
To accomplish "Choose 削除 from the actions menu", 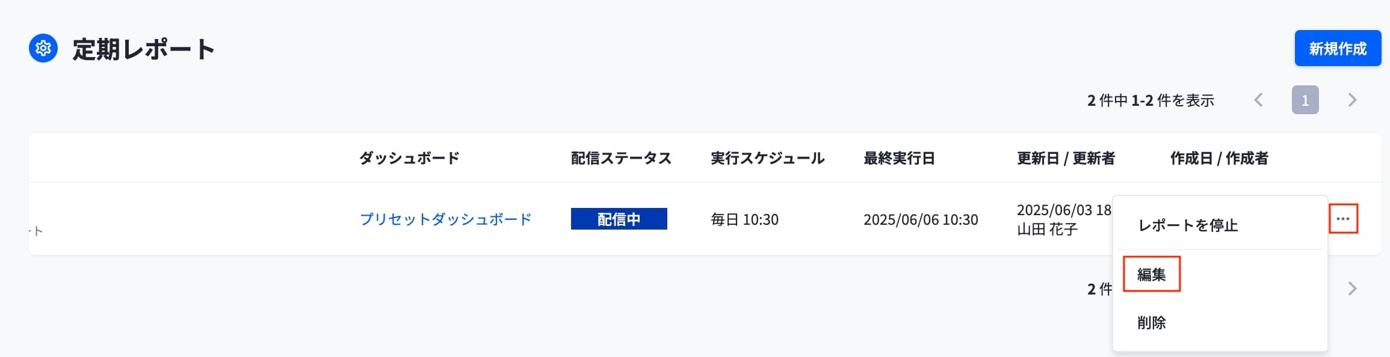I will 1152,323.
